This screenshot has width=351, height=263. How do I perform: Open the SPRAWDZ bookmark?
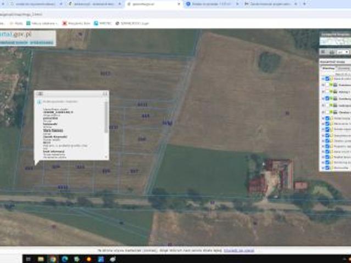pyautogui.click(x=132, y=23)
